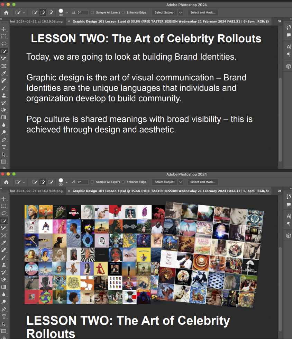The width and height of the screenshot is (292, 339).
Task: Select Crop tool in upper Photoshop window
Action: pyautogui.click(x=4, y=59)
